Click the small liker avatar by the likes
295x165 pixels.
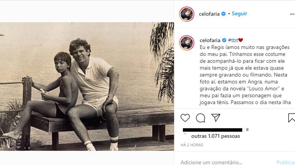(185, 133)
